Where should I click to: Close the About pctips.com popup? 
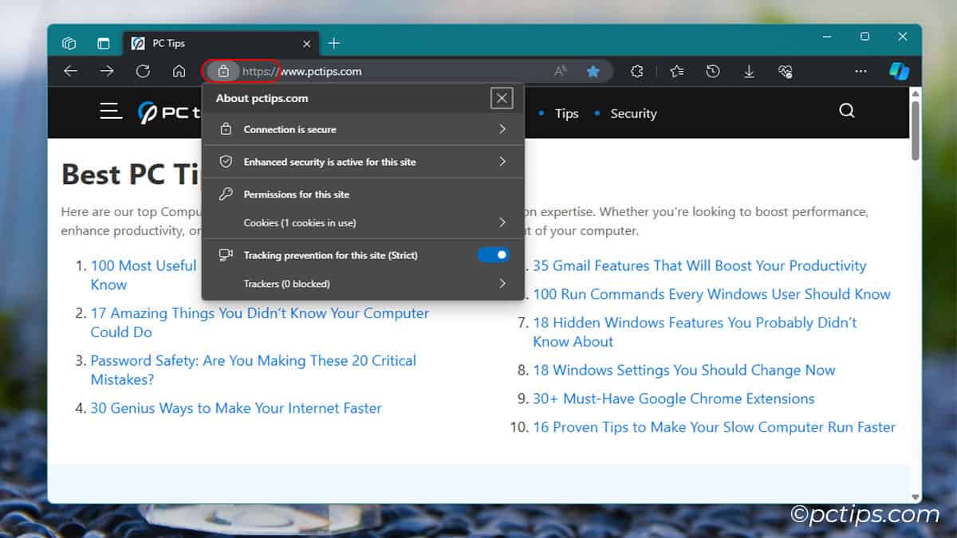point(502,98)
